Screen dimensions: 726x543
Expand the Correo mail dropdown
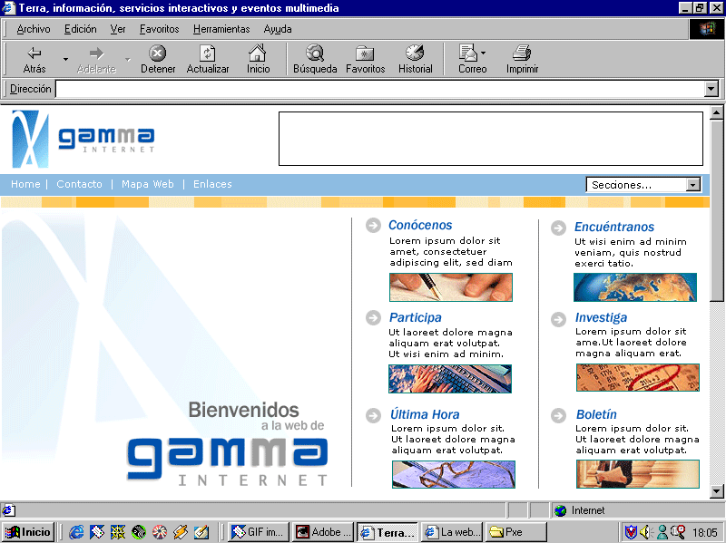click(484, 53)
